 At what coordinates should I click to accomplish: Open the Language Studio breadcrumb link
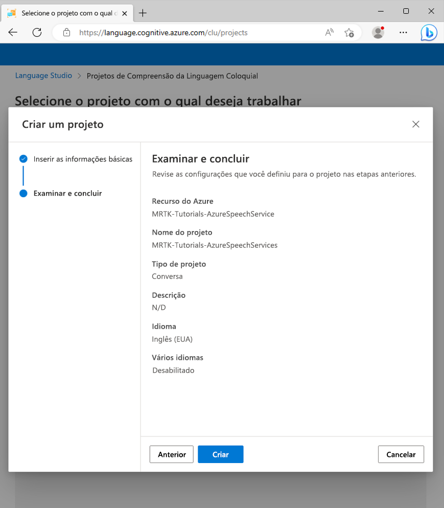pos(43,76)
